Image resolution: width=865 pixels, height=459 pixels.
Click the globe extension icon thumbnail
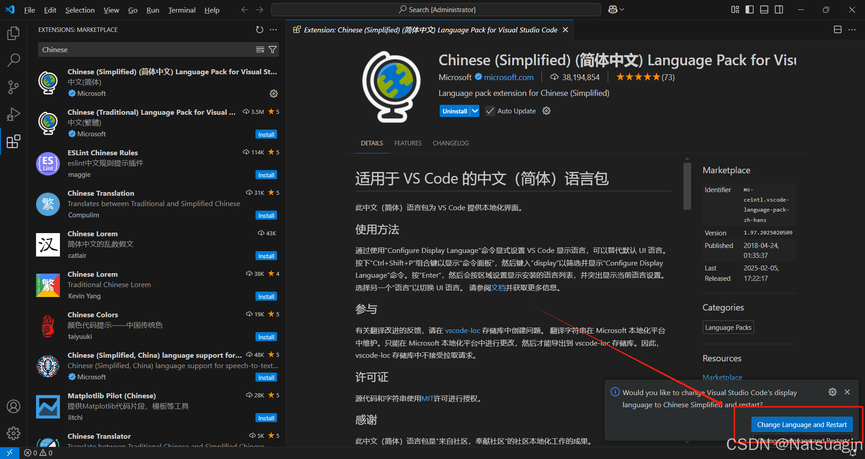click(392, 86)
